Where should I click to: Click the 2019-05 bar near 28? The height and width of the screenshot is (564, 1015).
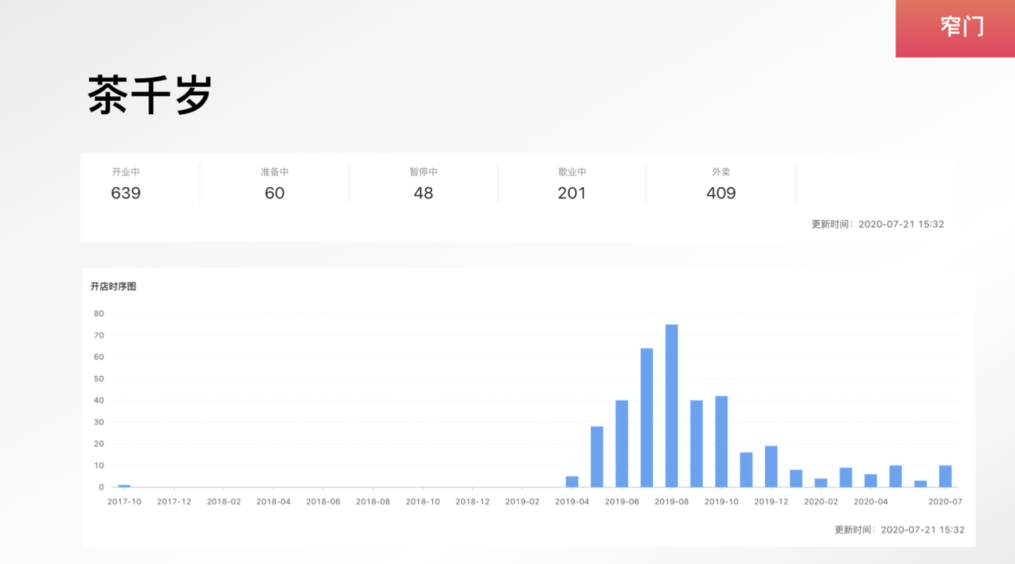point(597,456)
